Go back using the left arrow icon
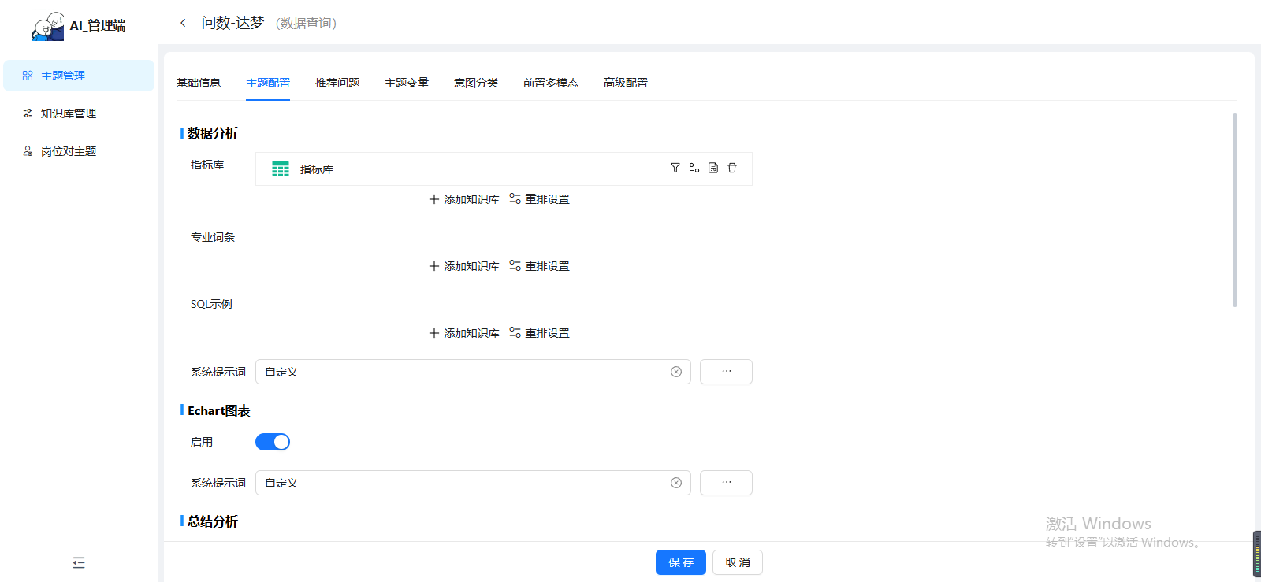This screenshot has width=1261, height=582. 183,23
